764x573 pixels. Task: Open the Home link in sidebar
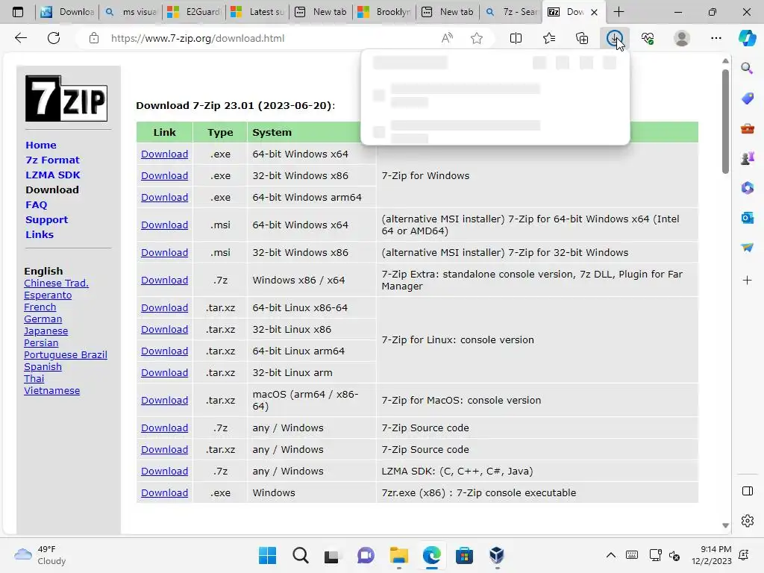41,145
